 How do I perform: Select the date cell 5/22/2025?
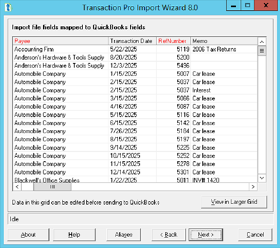pos(132,49)
